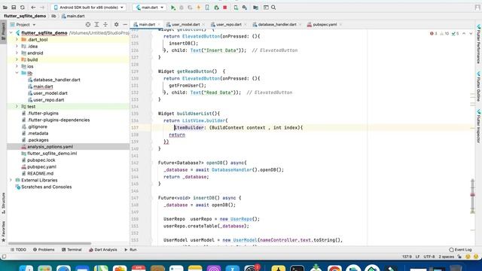Select README.md in project tree

(x=40, y=174)
